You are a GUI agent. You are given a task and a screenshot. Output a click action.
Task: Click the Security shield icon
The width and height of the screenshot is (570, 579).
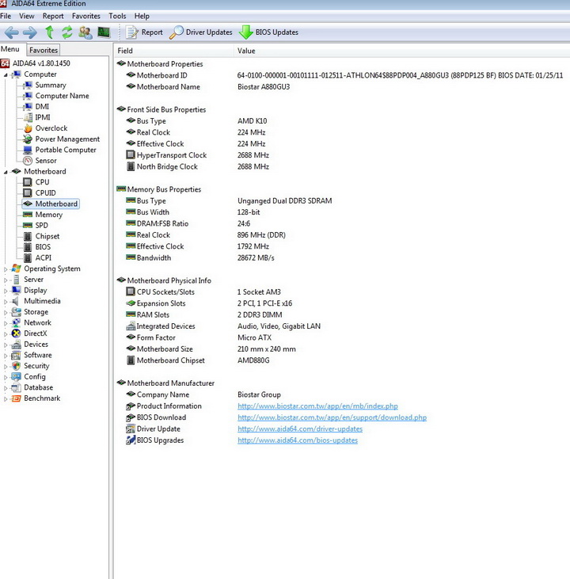pos(17,366)
